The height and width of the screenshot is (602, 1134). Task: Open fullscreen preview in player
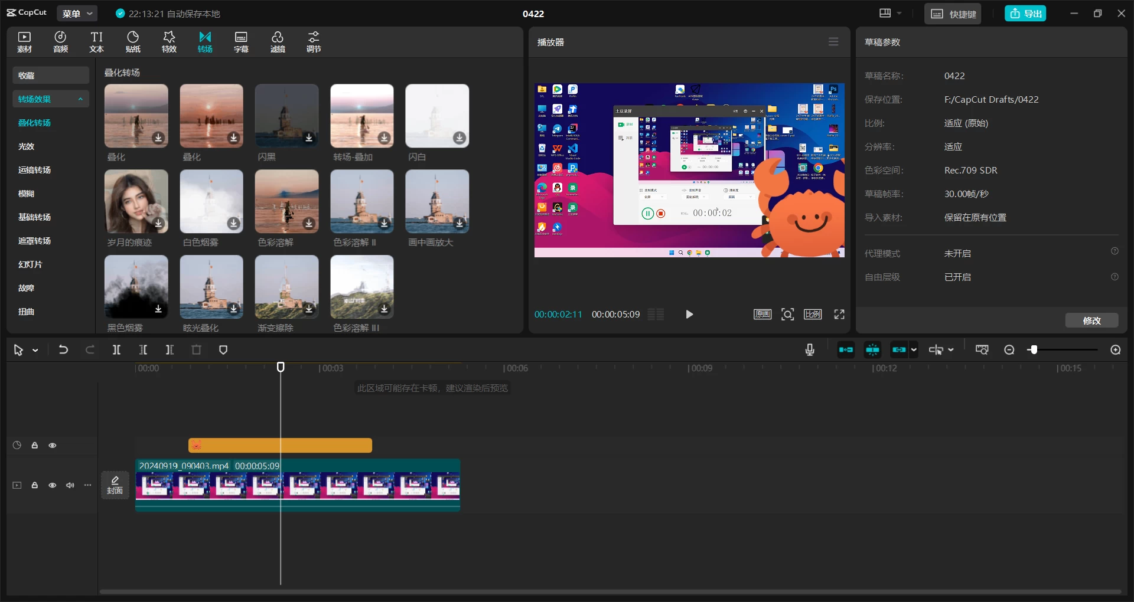click(839, 315)
